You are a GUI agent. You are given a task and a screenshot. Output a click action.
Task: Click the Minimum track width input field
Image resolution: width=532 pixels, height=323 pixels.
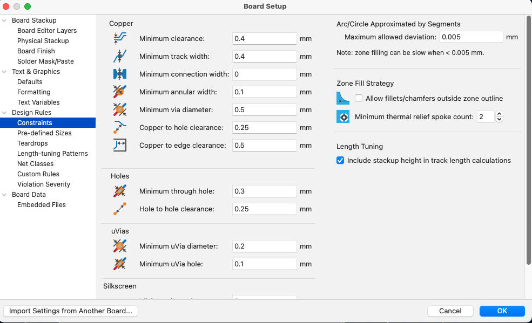[x=265, y=57]
